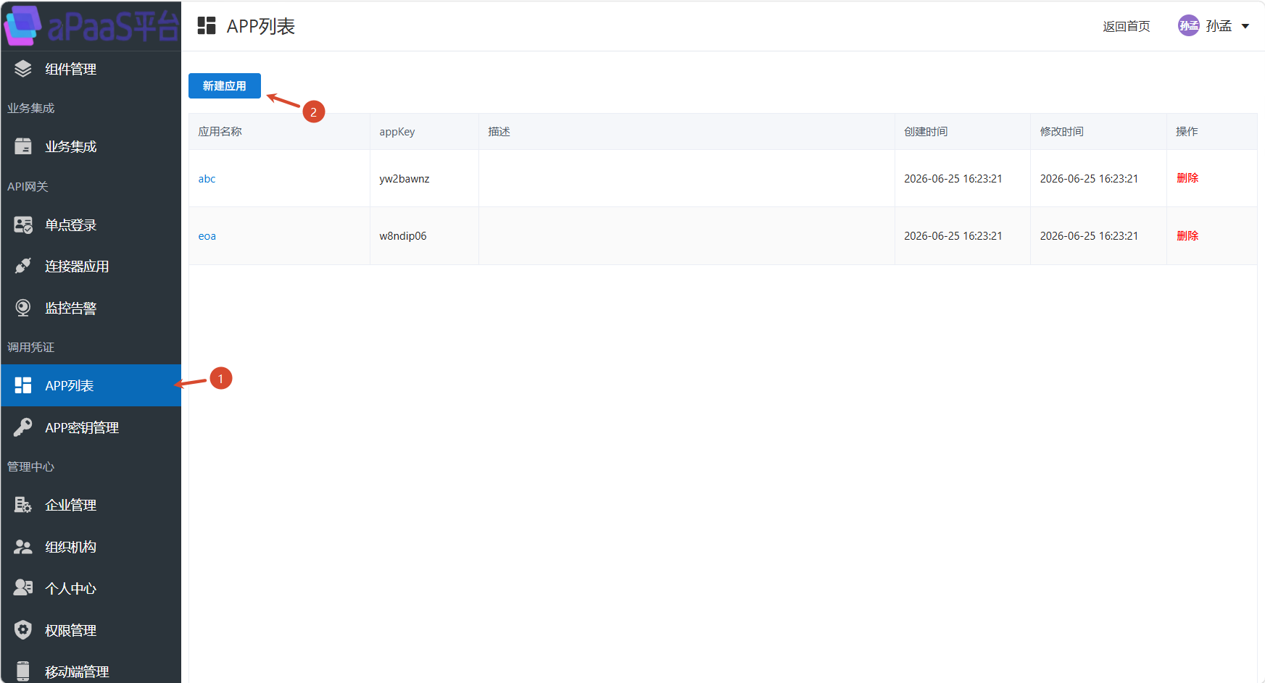This screenshot has width=1265, height=683.
Task: Click the 权限管理 shield icon
Action: (23, 630)
